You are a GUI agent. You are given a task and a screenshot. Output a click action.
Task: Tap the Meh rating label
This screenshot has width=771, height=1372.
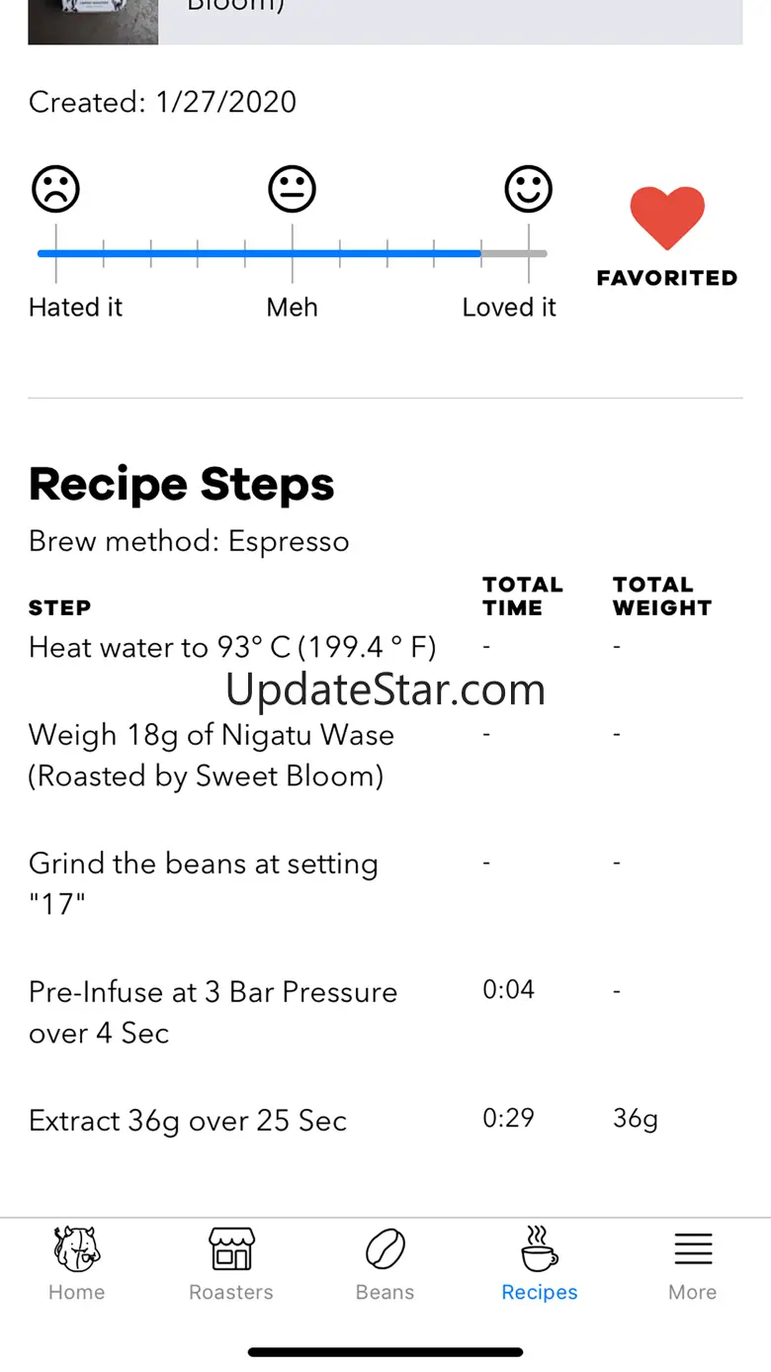(x=293, y=308)
